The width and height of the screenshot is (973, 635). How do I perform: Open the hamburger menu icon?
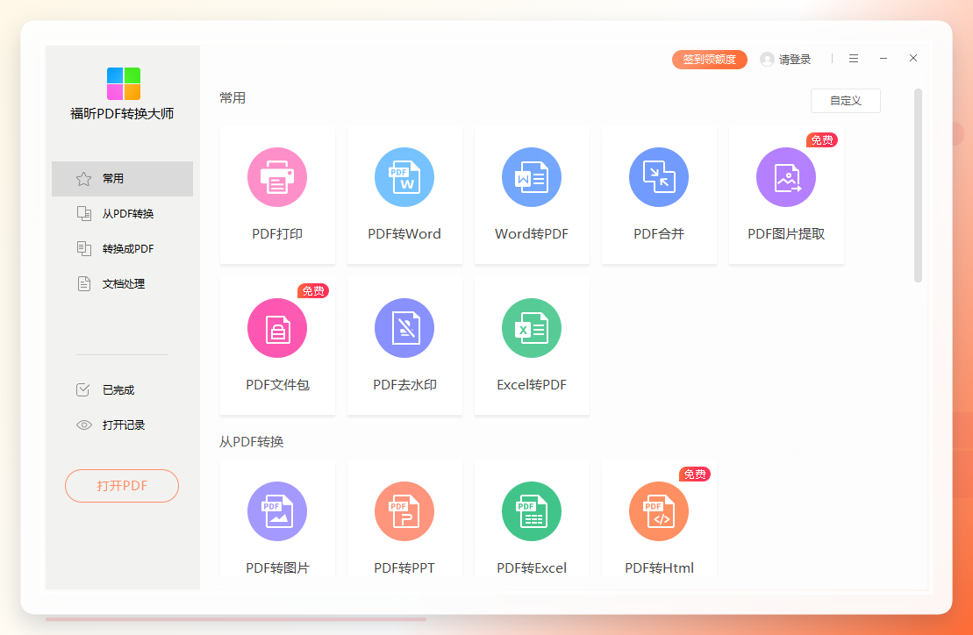(854, 58)
